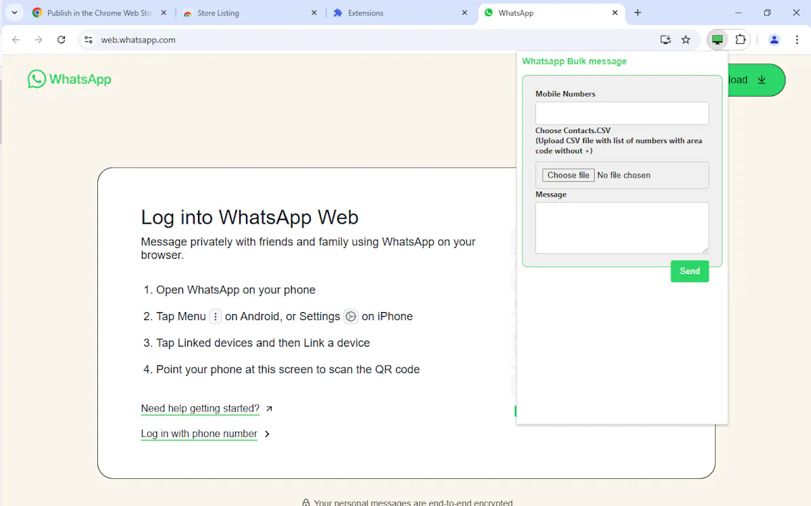This screenshot has height=506, width=811.
Task: Open the Extensions puzzle menu
Action: point(741,40)
